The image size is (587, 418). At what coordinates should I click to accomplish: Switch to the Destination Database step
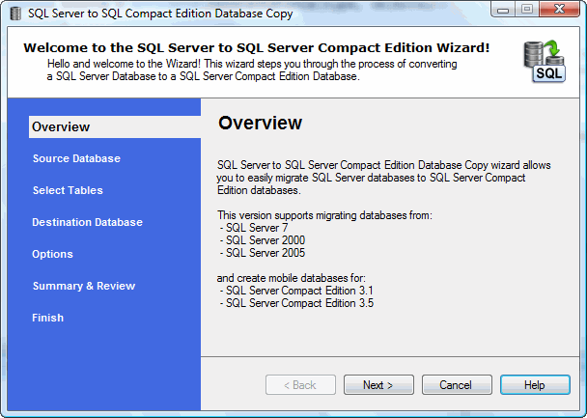pyautogui.click(x=87, y=222)
